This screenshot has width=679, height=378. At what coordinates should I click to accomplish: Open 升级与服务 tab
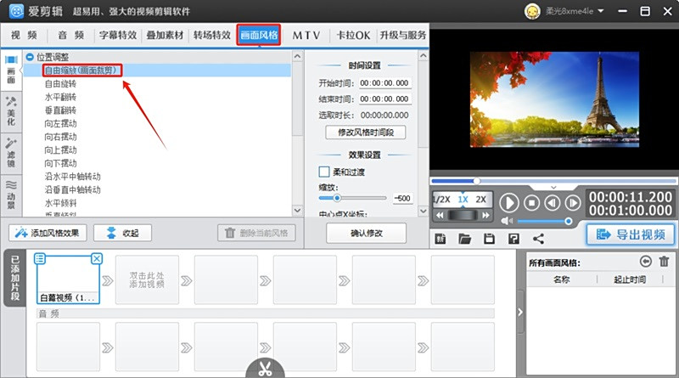click(x=403, y=35)
